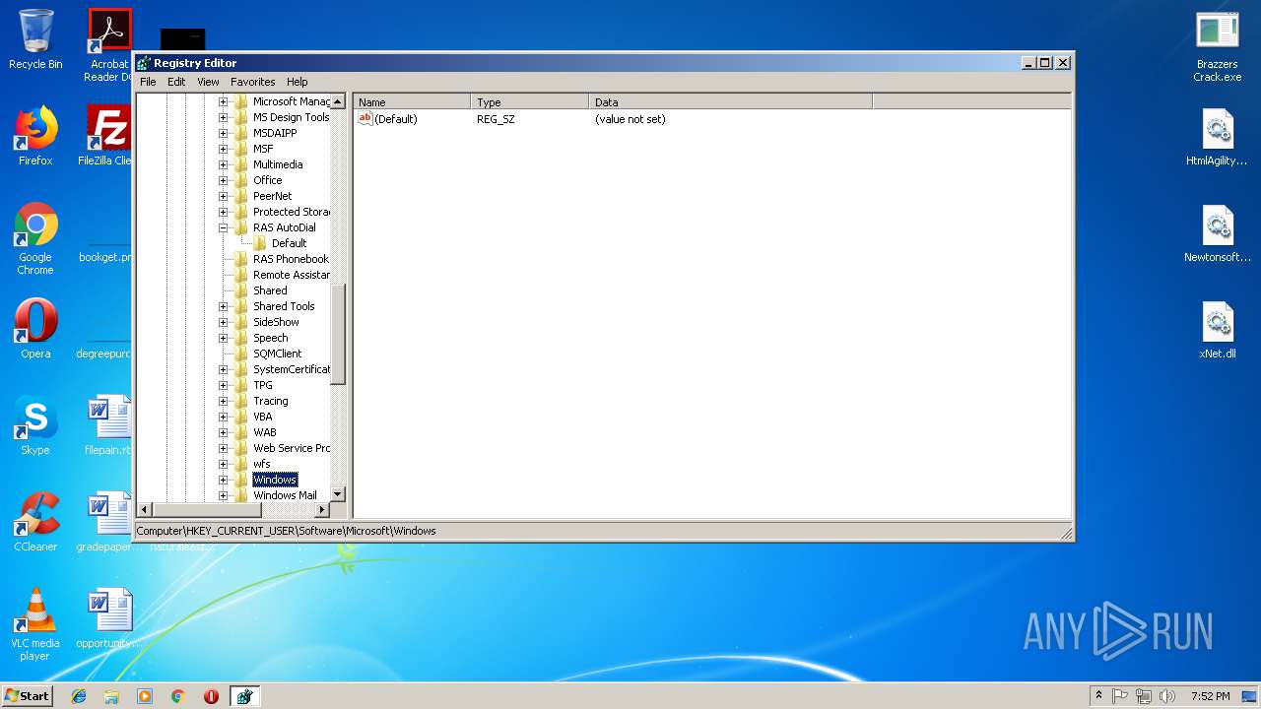Sort values by Data column header

(x=730, y=101)
